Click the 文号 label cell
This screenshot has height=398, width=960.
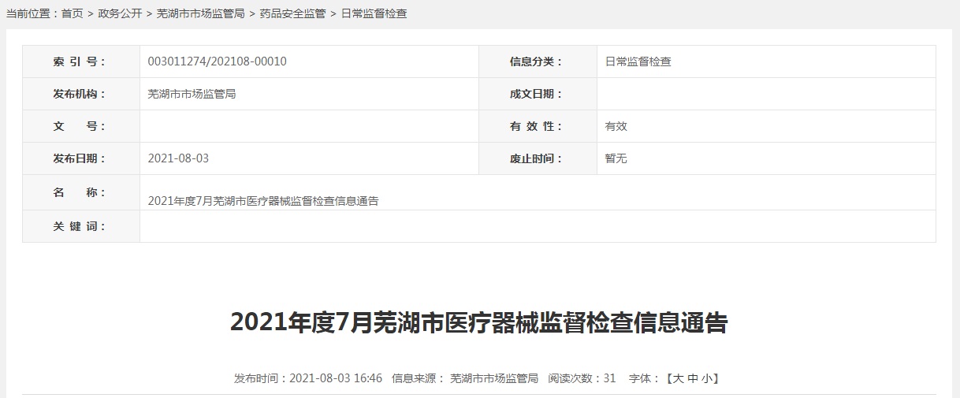[x=81, y=126]
